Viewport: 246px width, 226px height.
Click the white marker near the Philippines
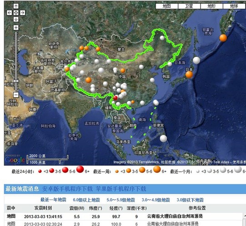[x=163, y=139]
